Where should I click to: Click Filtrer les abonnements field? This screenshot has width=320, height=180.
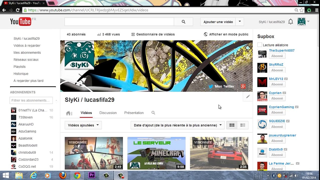tap(31, 100)
